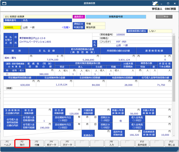Click the deduction total 3,831,124
The image size is (179, 152).
coord(124,60)
